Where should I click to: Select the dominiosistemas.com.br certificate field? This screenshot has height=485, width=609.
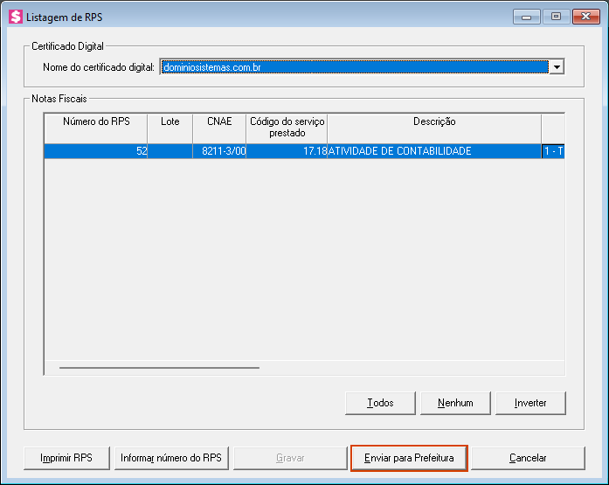coord(354,67)
